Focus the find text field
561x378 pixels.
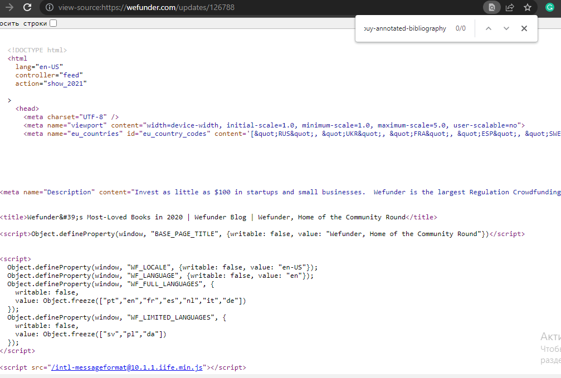point(405,28)
